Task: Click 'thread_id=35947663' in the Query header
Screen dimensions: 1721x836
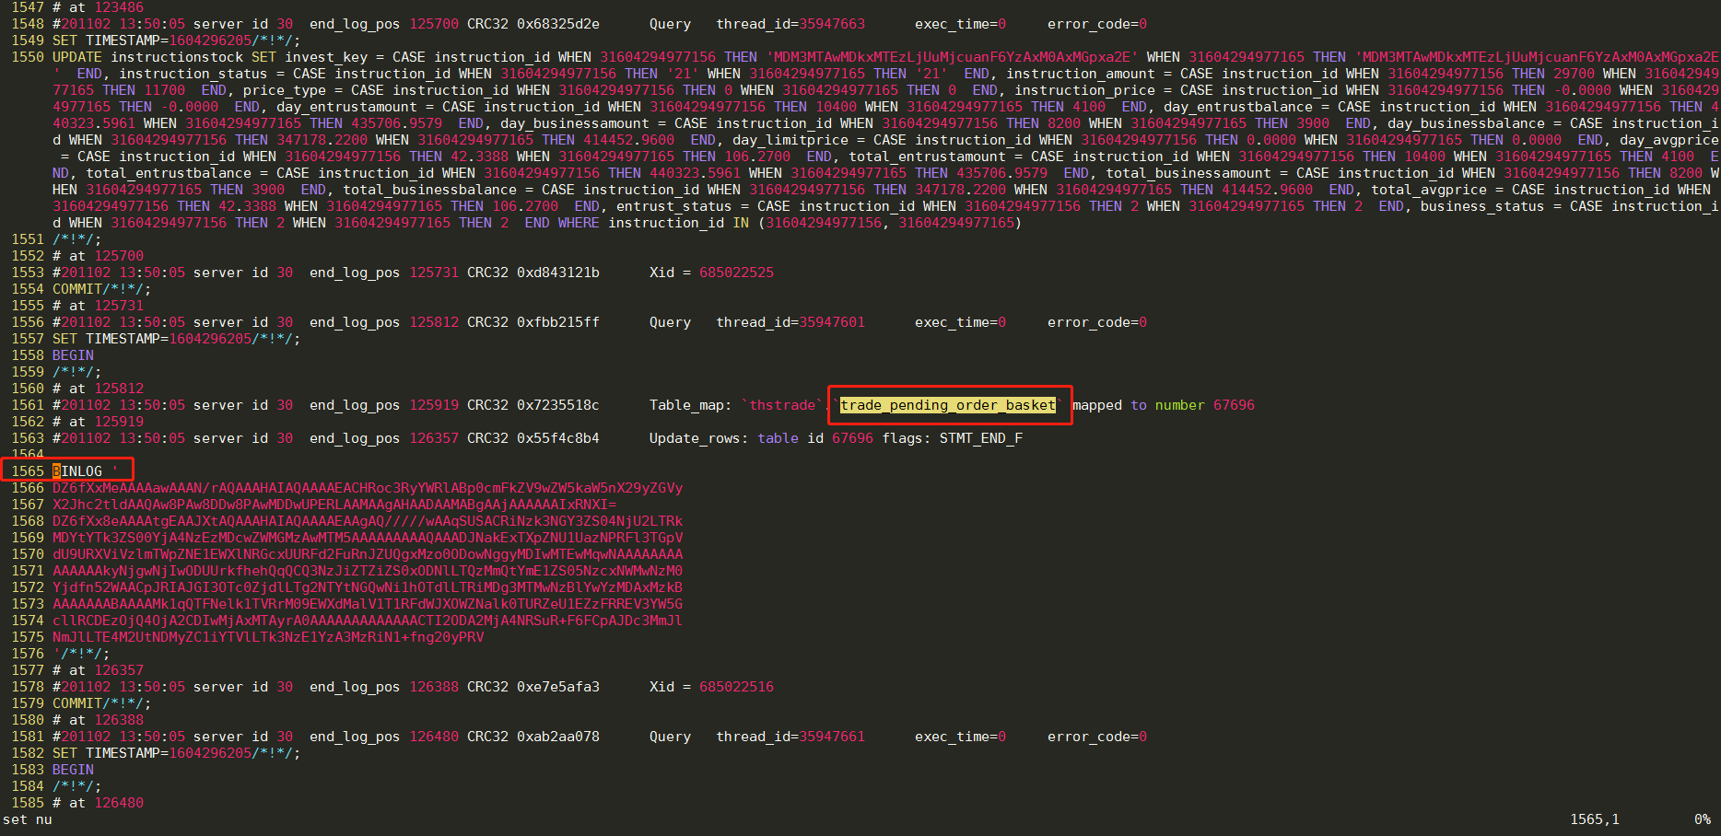Action: (790, 24)
